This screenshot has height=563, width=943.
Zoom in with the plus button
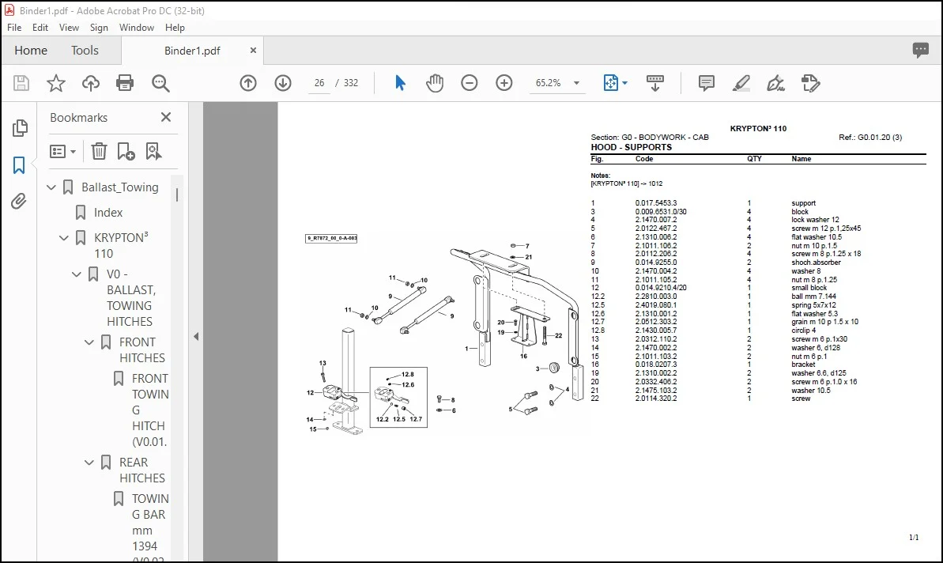pos(504,83)
